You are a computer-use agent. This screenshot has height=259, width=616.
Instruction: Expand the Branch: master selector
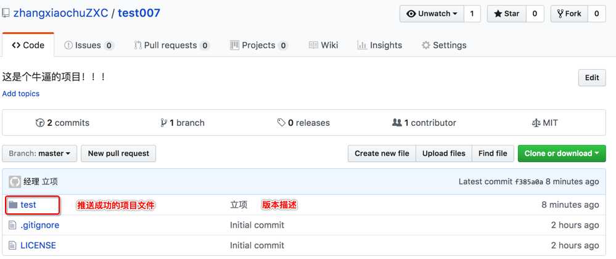pos(39,154)
